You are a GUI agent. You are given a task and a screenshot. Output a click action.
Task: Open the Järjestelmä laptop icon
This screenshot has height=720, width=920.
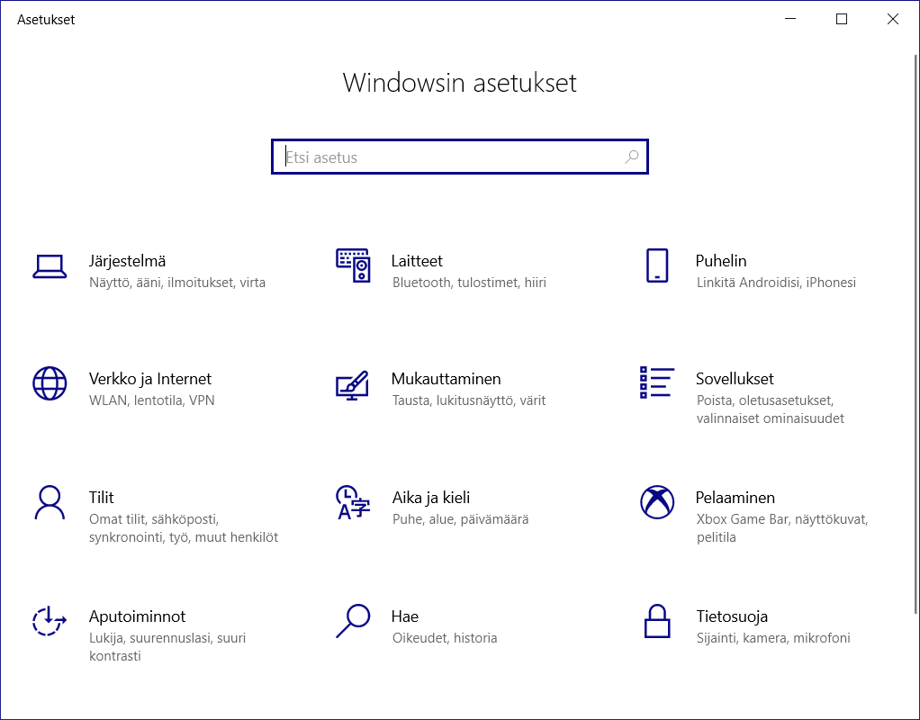50,266
